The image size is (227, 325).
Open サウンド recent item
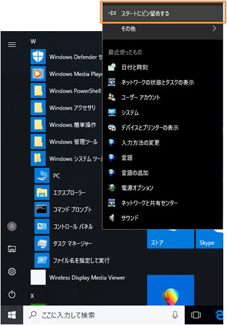coord(163,218)
